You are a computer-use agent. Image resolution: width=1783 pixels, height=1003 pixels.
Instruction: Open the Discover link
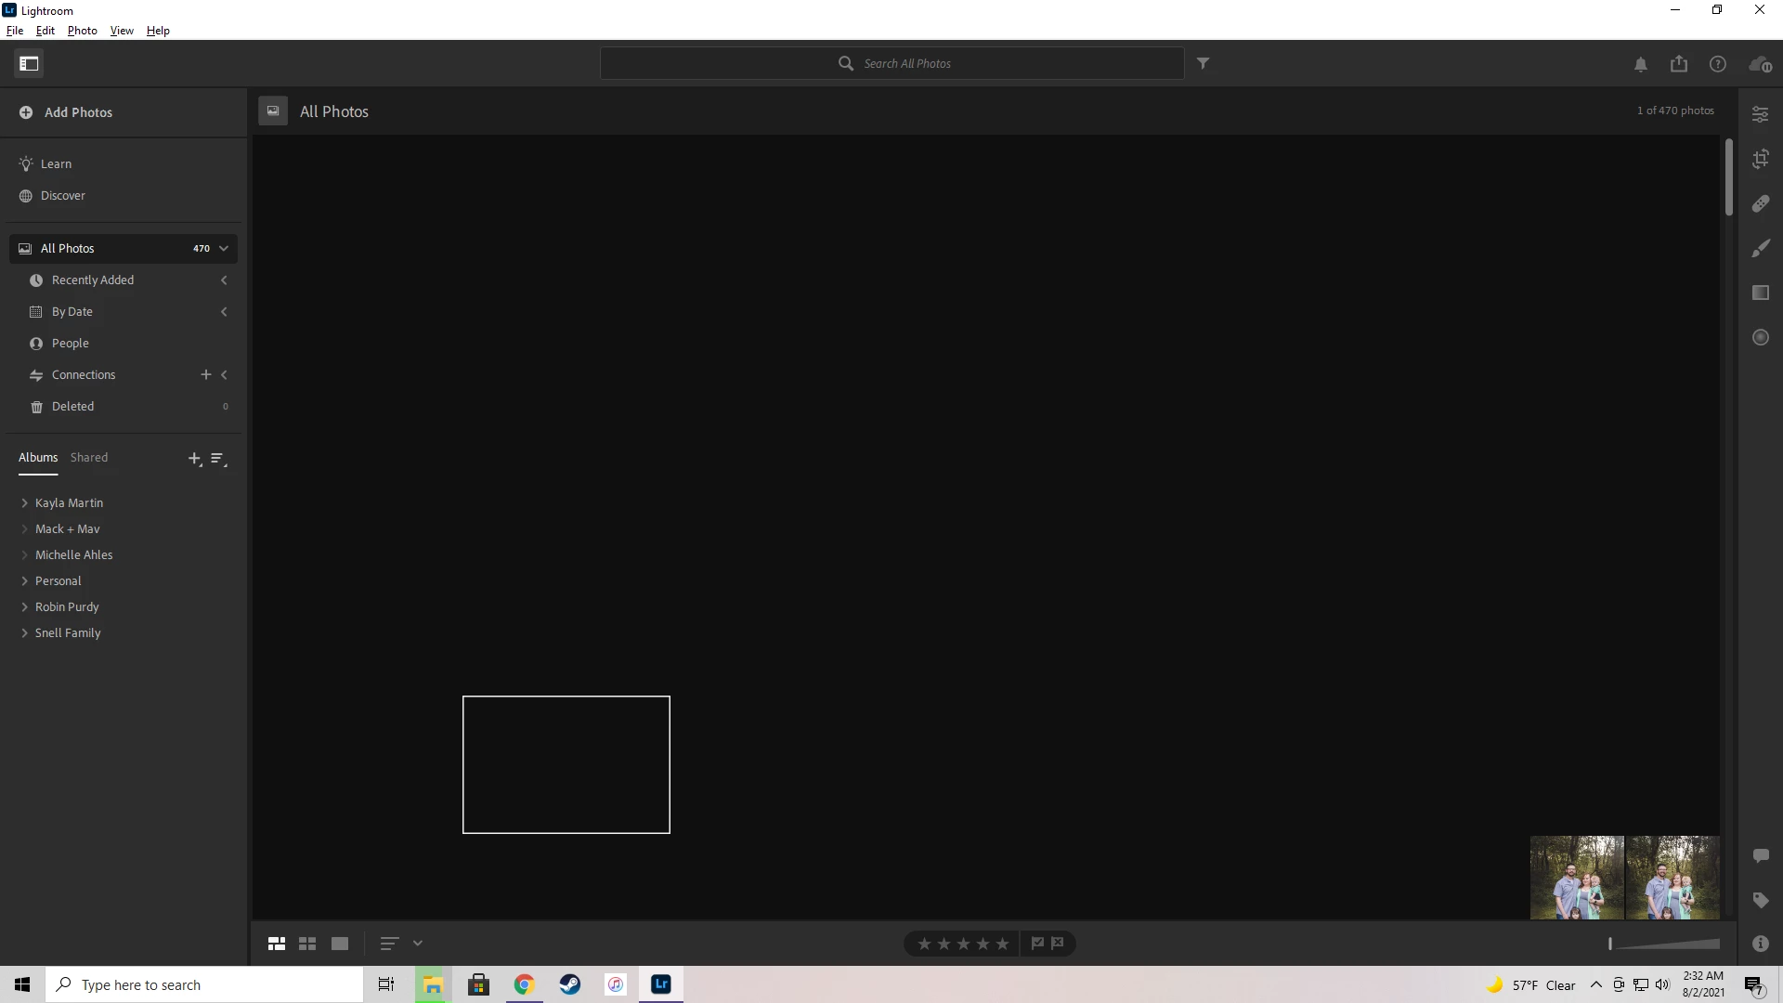coord(62,195)
